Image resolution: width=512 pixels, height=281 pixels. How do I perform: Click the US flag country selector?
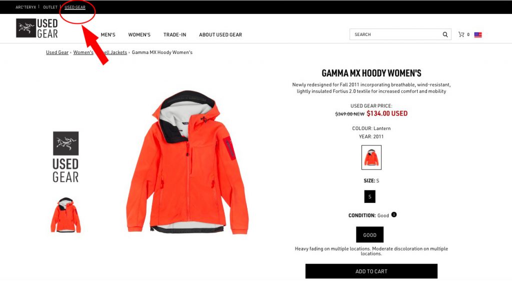click(x=478, y=34)
